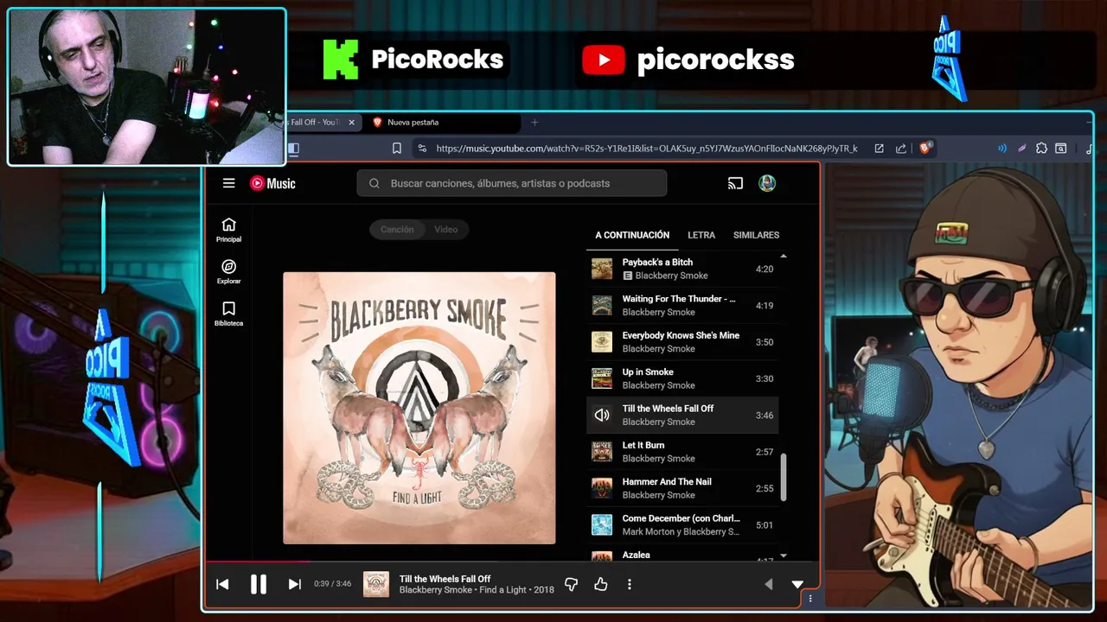Click the left triangle in player bar
1107x622 pixels.
click(768, 585)
